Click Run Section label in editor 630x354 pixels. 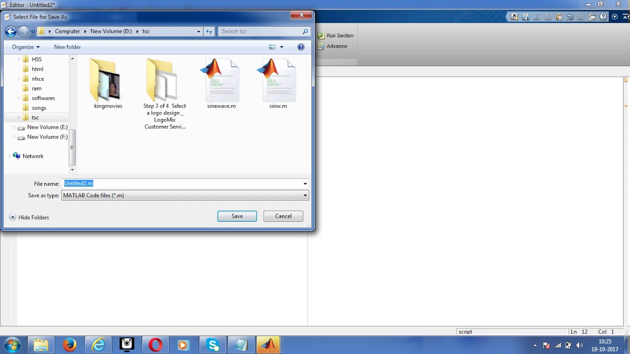pos(340,35)
